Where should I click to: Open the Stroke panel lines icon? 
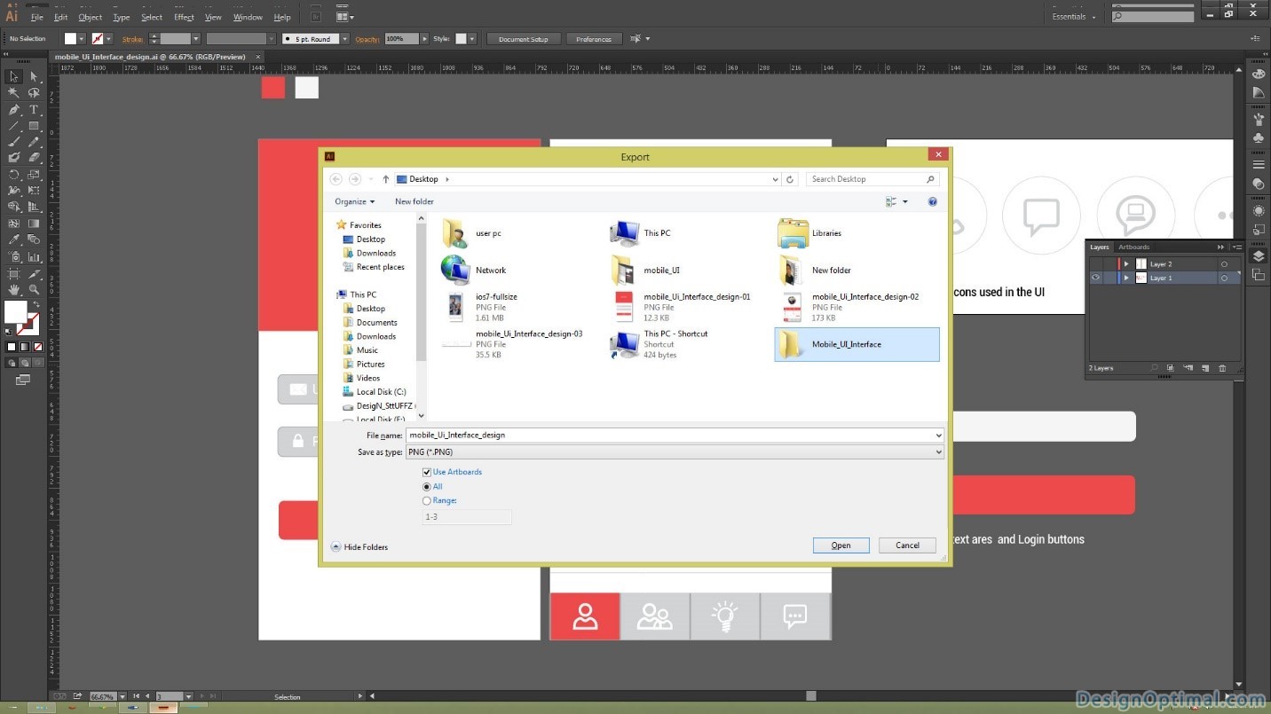pos(1259,165)
